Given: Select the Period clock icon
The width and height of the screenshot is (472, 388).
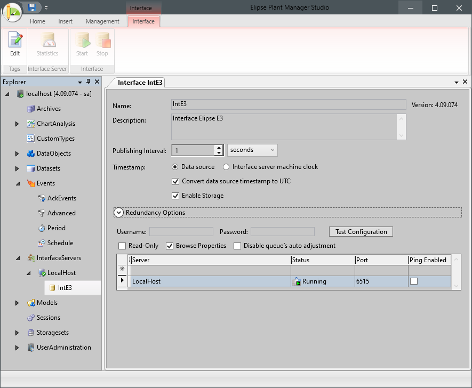Looking at the screenshot, I should click(42, 228).
